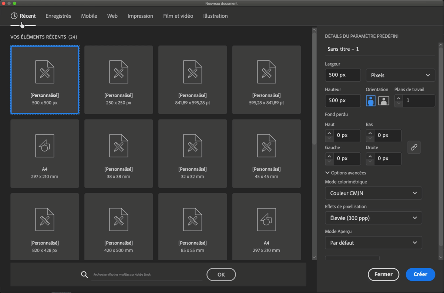Increase Droite bleed value
Viewport: 444px width, 293px height.
tap(370, 155)
